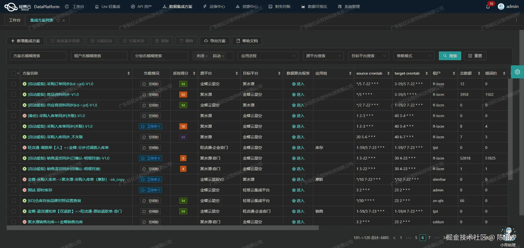
Task: Click 进入 link in 测试-即时库存 row
Action: [x=298, y=190]
